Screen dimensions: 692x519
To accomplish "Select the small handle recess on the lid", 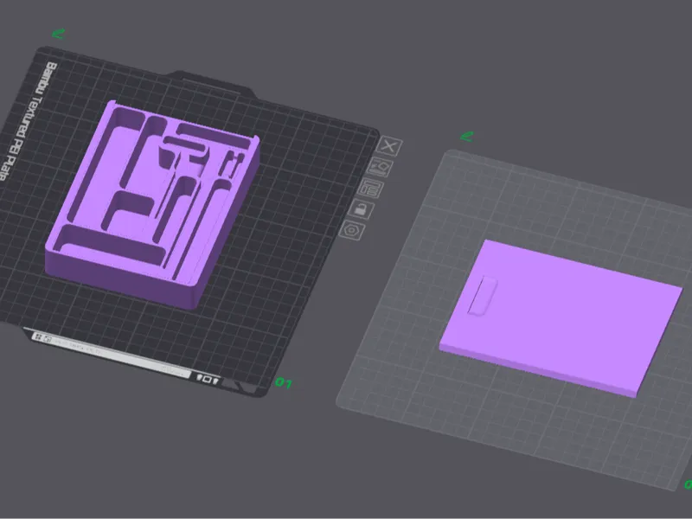I will coord(482,296).
